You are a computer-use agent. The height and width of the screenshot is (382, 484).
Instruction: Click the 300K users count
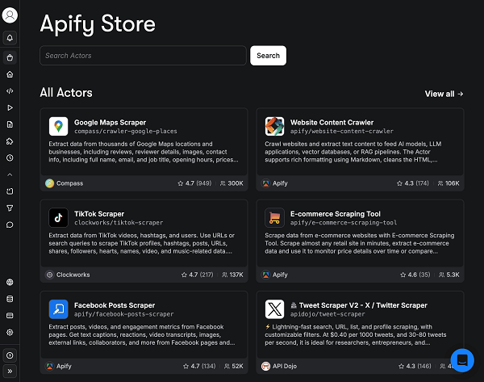(232, 183)
